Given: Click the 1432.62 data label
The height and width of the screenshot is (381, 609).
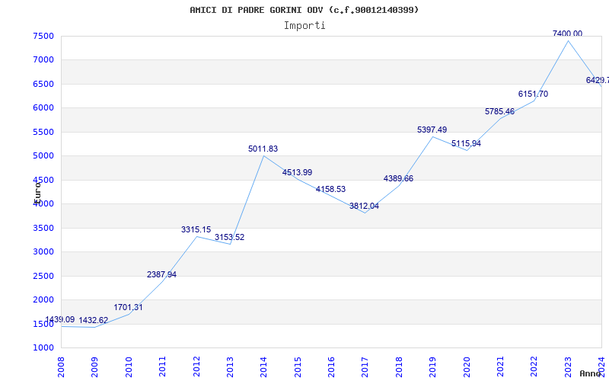Looking at the screenshot, I should coord(94,320).
